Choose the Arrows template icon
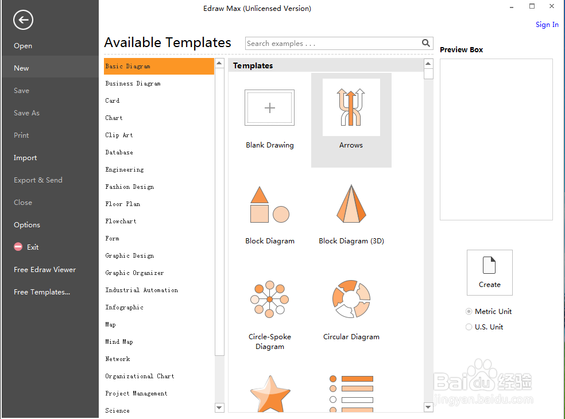 pos(351,107)
